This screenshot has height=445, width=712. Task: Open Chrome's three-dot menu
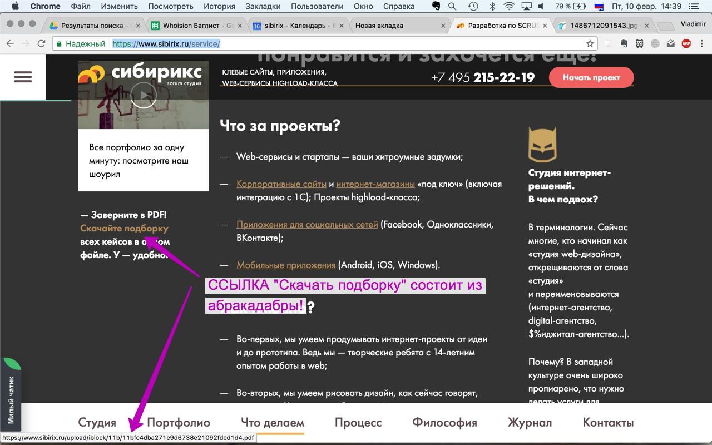coord(702,43)
